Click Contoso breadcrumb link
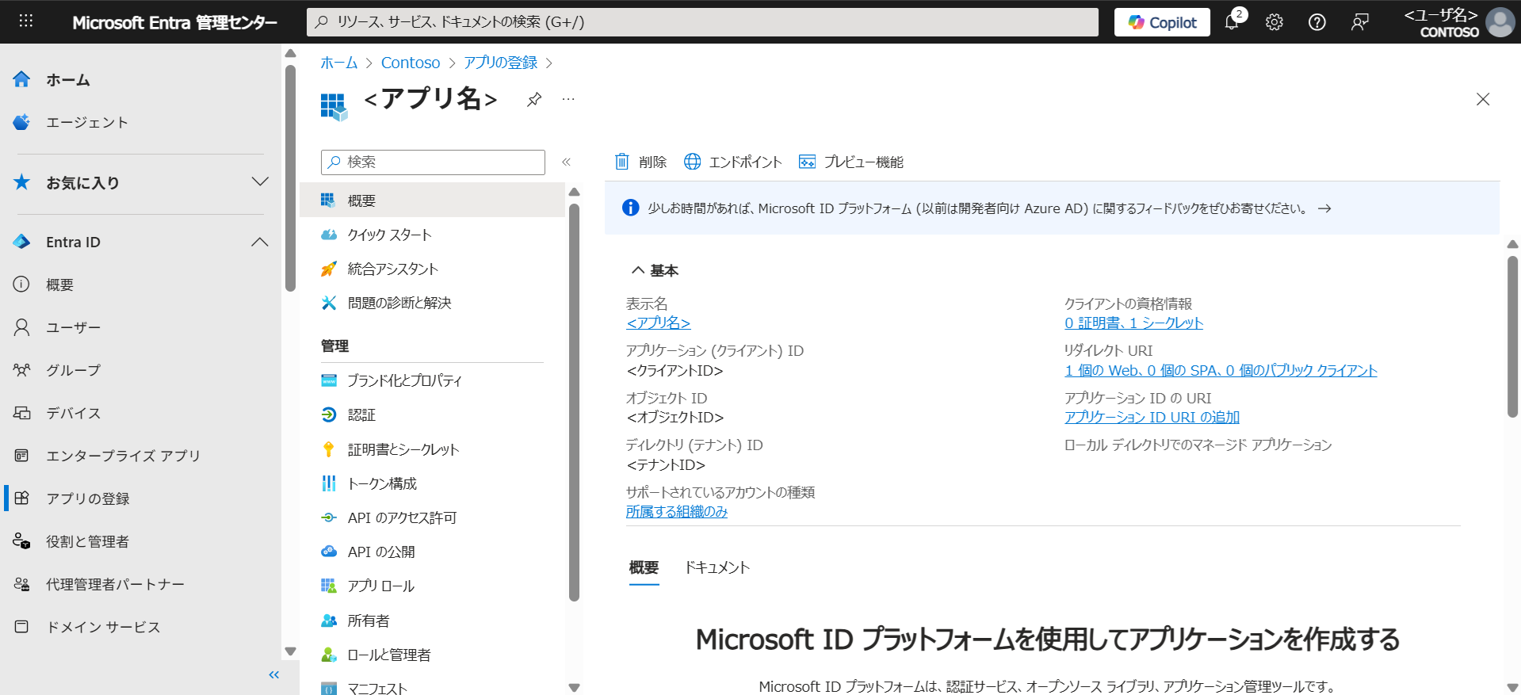1521x695 pixels. (x=411, y=63)
